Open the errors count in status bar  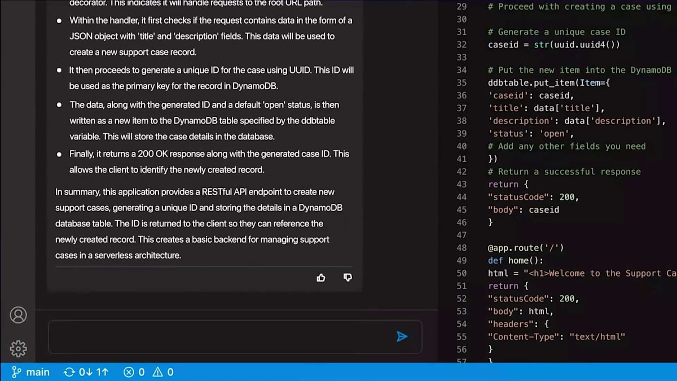(x=134, y=372)
